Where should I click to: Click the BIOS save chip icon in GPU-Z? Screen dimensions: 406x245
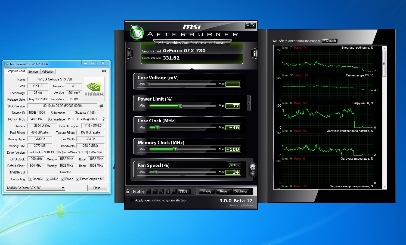coord(101,106)
